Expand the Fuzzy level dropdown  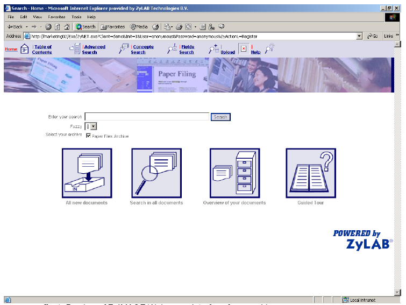94,126
